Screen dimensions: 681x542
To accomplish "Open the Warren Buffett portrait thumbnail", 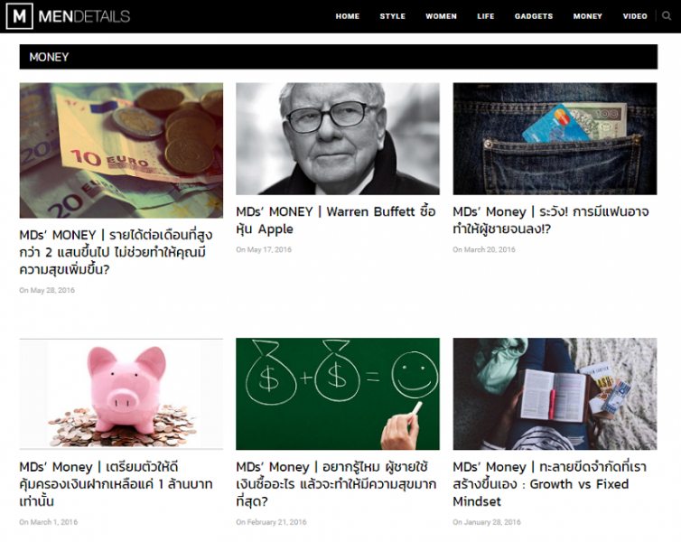I will coord(338,138).
